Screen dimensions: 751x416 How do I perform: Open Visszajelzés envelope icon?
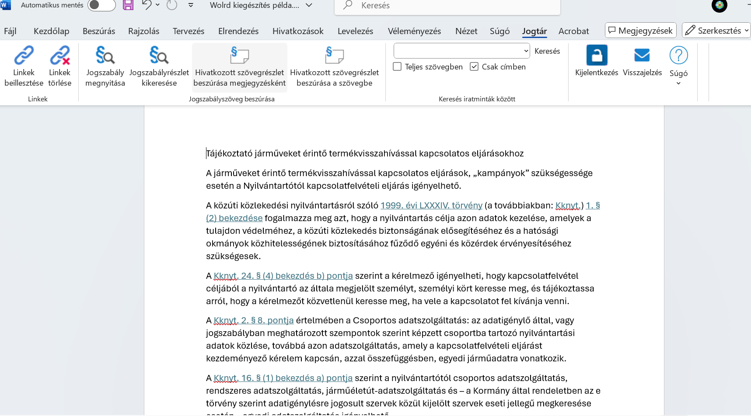click(x=642, y=55)
